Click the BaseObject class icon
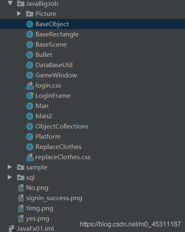Viewport: 185px width, 232px height. pyautogui.click(x=30, y=24)
